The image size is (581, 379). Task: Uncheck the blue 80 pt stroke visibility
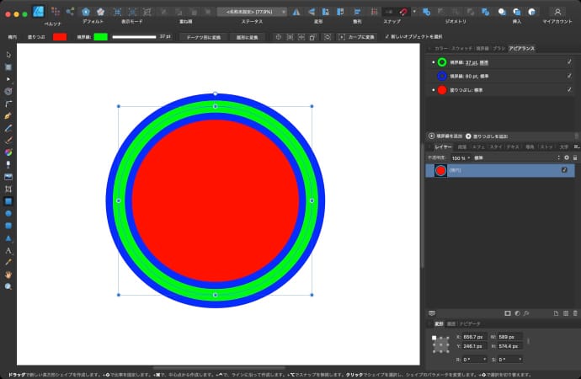[x=568, y=76]
